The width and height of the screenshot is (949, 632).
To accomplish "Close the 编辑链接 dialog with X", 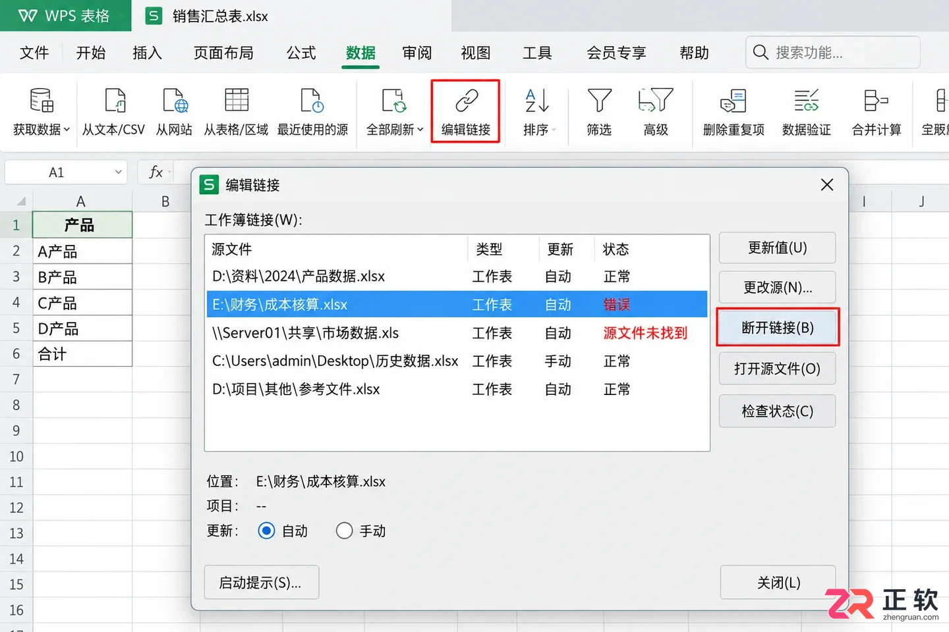I will pyautogui.click(x=827, y=185).
